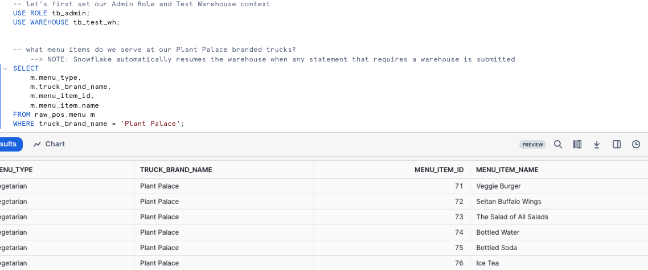Select the Results tab

(9, 144)
